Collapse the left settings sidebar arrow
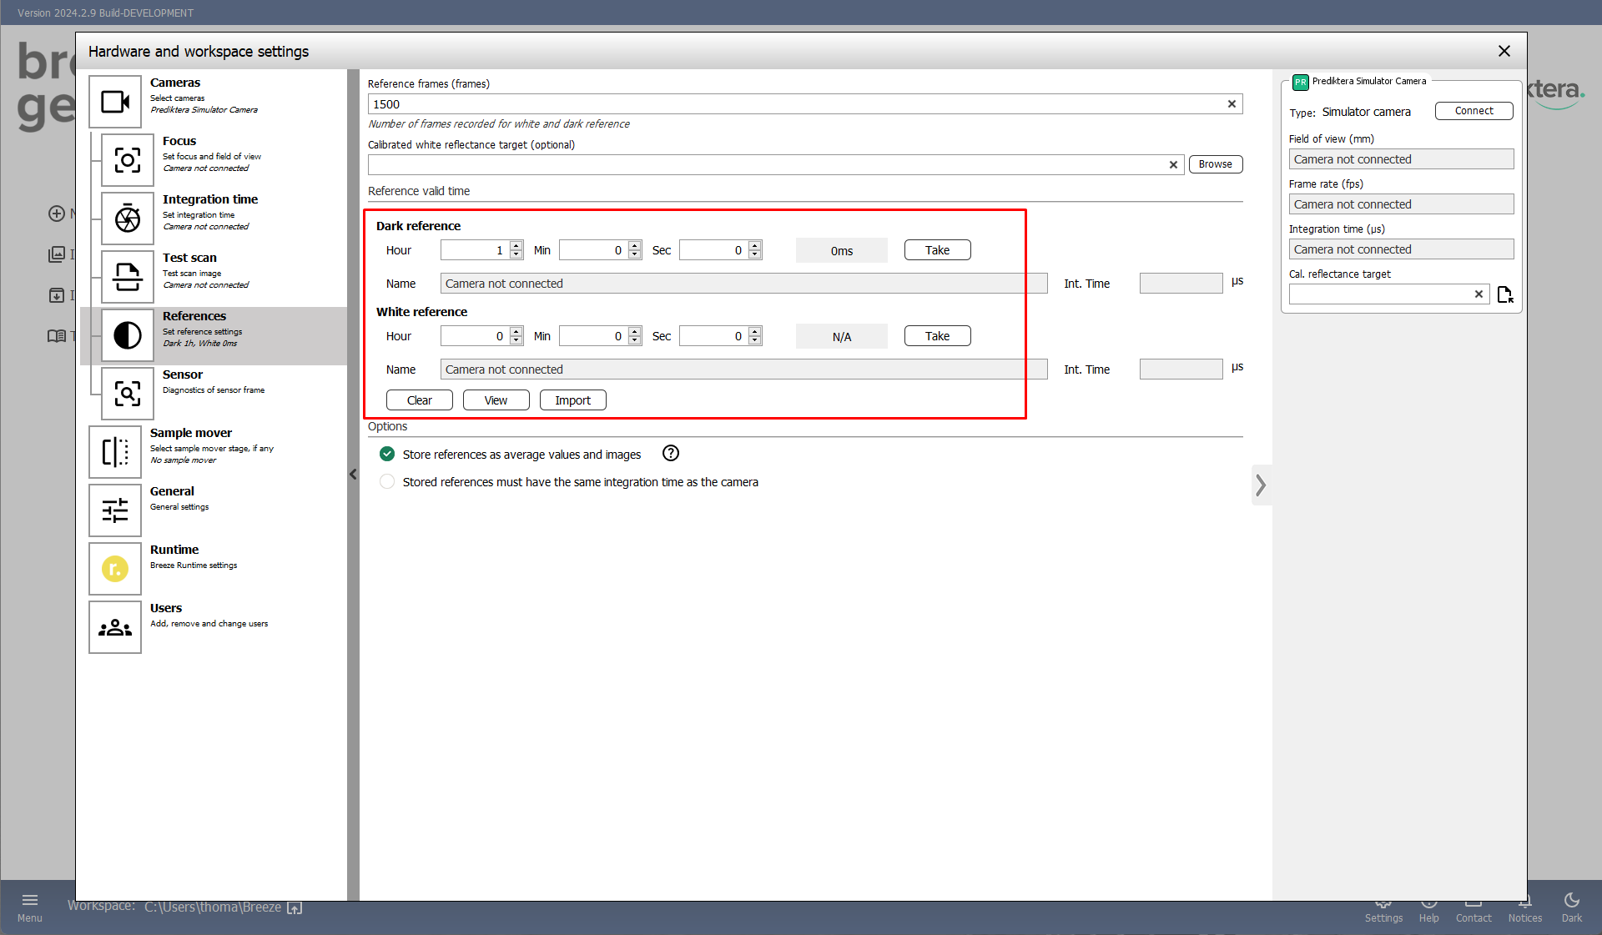The height and width of the screenshot is (935, 1602). click(353, 475)
